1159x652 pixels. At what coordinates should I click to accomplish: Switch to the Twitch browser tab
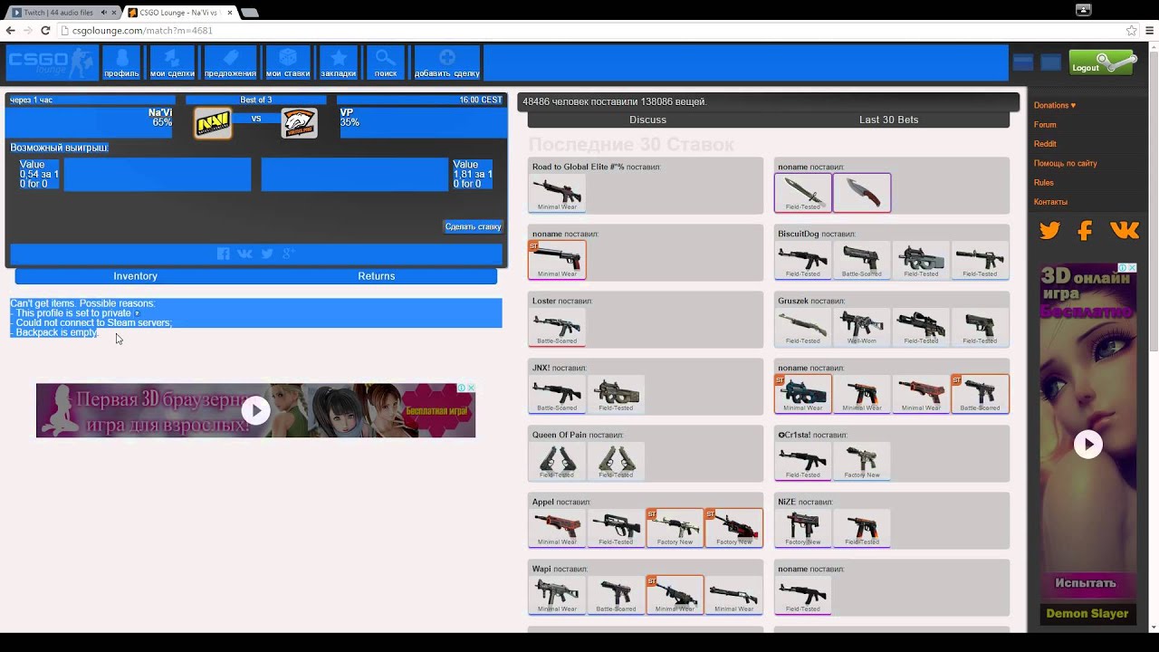coord(60,13)
